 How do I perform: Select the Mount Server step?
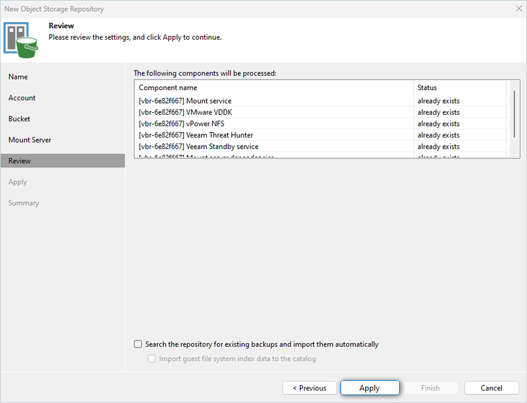click(x=30, y=140)
